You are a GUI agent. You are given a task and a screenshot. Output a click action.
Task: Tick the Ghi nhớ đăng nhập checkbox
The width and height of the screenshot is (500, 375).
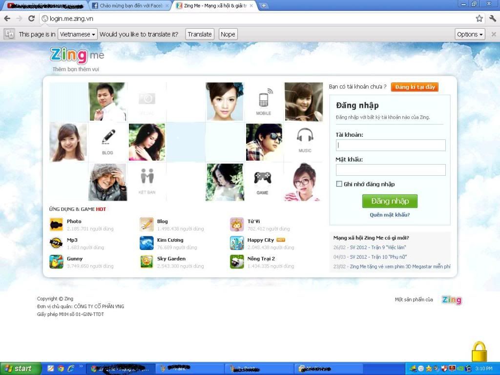pyautogui.click(x=339, y=184)
